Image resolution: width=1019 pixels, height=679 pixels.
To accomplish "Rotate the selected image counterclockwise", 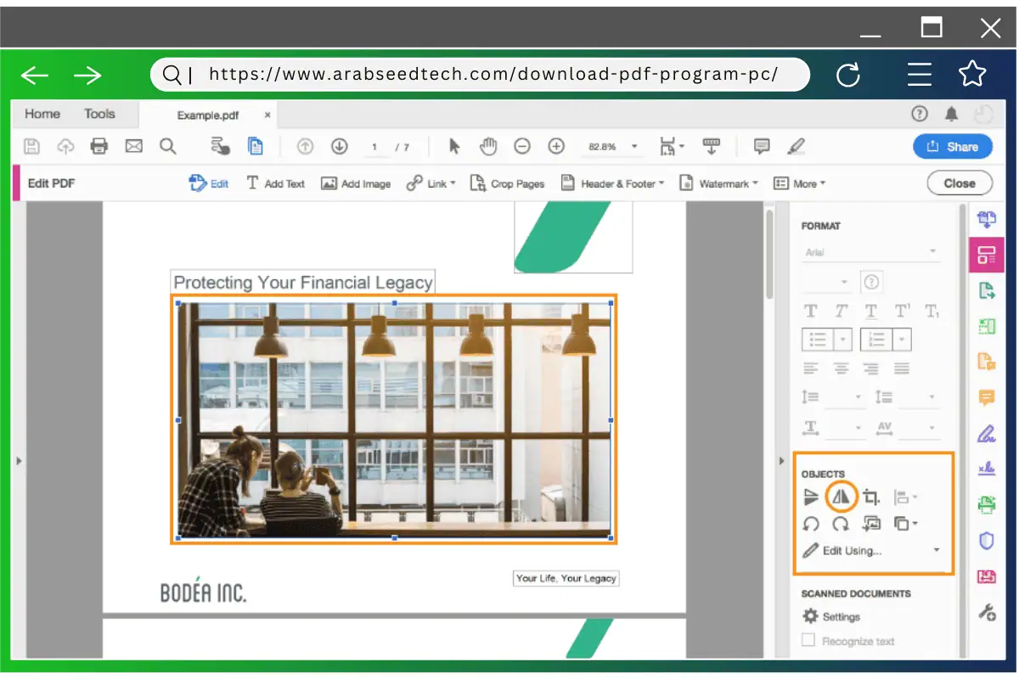I will 811,524.
